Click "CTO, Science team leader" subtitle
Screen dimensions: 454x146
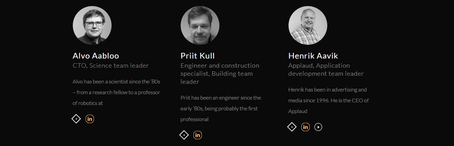[x=111, y=66]
